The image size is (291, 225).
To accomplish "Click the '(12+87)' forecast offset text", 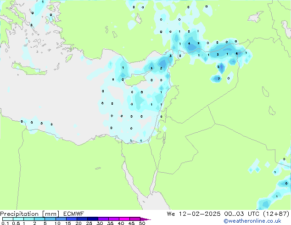I will pos(276,214).
